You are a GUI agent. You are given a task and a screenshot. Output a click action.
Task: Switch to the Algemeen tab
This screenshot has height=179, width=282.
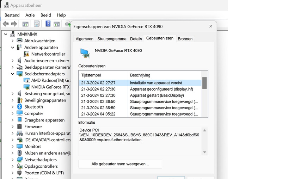(84, 39)
